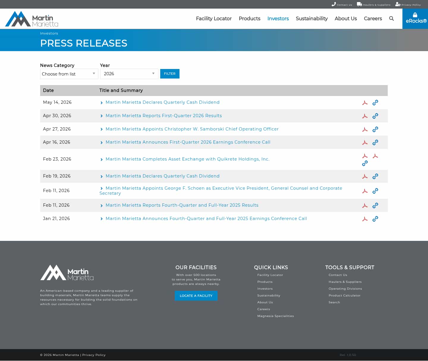Image resolution: width=428 pixels, height=361 pixels.
Task: Open PDF icon for First-Quarter 2026 Results
Action: pyautogui.click(x=365, y=116)
